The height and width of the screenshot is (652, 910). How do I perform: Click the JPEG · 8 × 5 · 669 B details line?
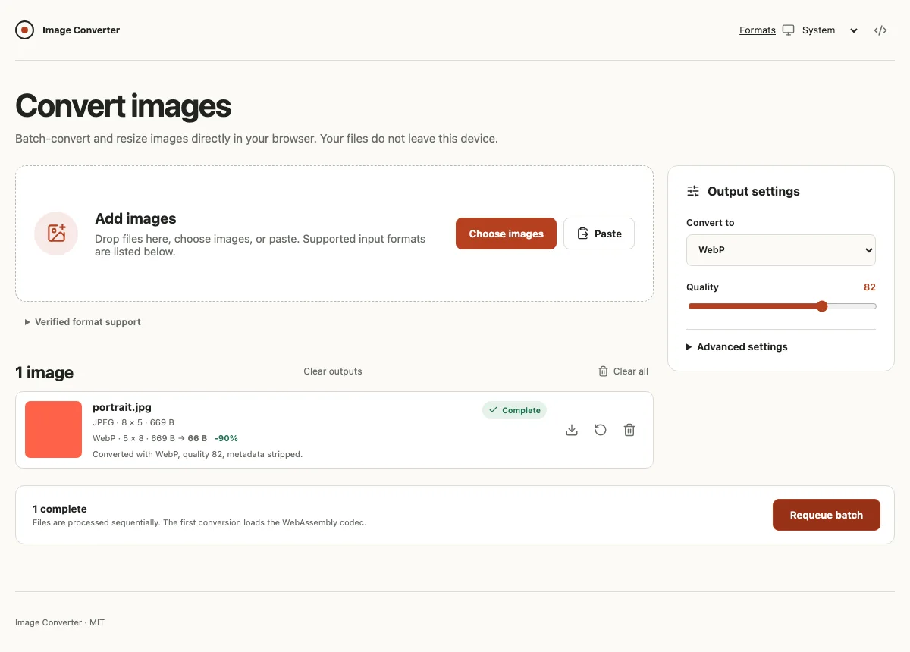click(x=133, y=422)
